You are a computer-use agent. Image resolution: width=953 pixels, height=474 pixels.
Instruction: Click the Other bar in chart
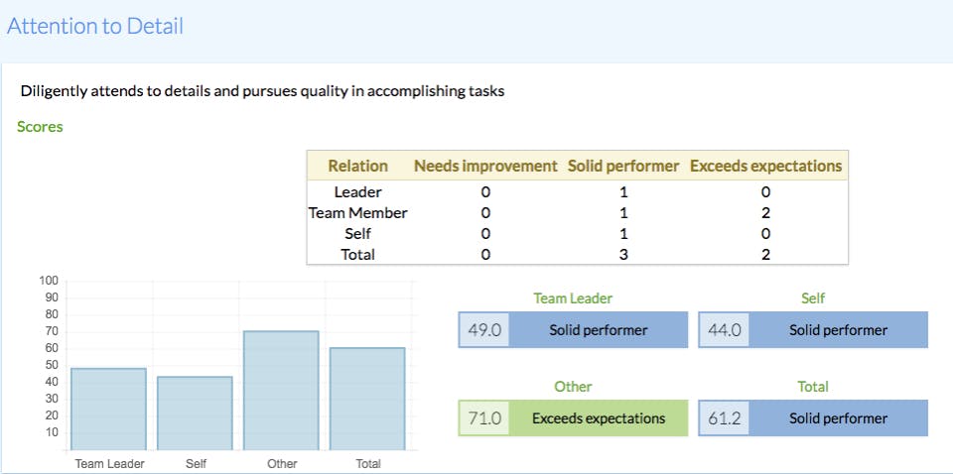click(281, 390)
